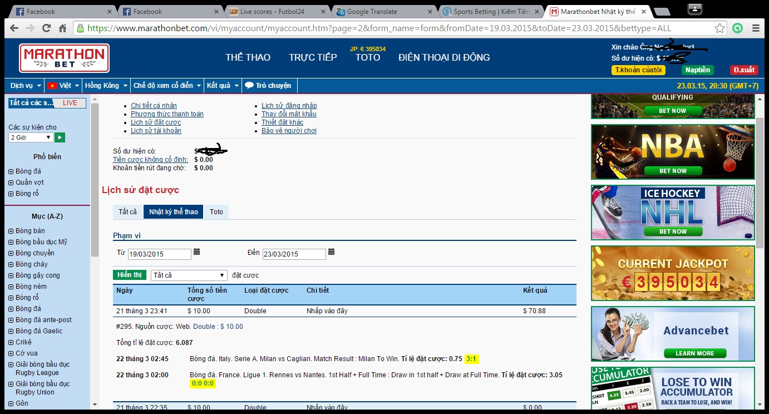The height and width of the screenshot is (414, 769).
Task: Open the Thay đổi mật khẩu link
Action: [289, 114]
